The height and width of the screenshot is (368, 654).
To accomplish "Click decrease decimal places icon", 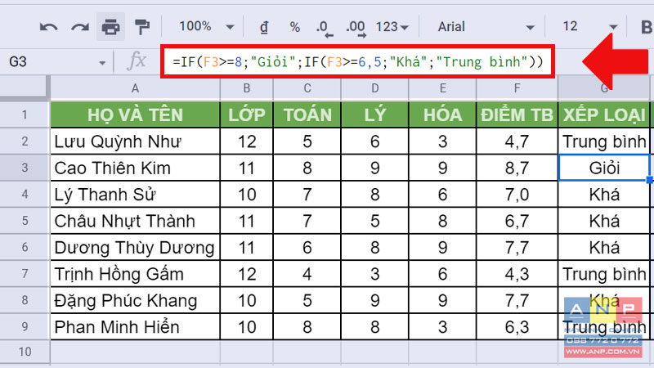I will [325, 28].
